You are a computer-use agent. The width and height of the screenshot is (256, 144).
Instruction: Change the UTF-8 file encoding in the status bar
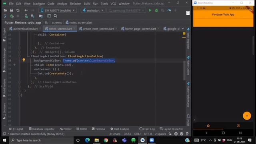click(x=148, y=134)
